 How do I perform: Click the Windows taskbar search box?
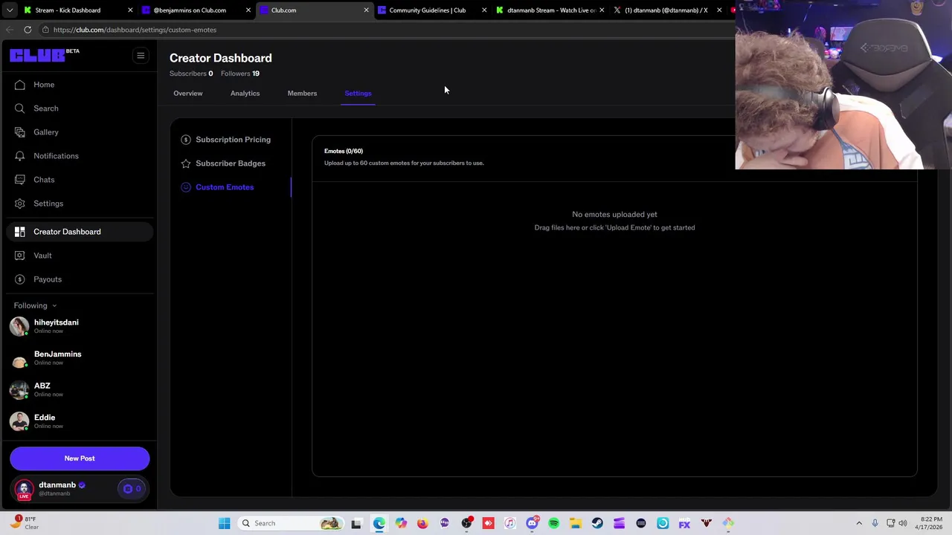291,523
